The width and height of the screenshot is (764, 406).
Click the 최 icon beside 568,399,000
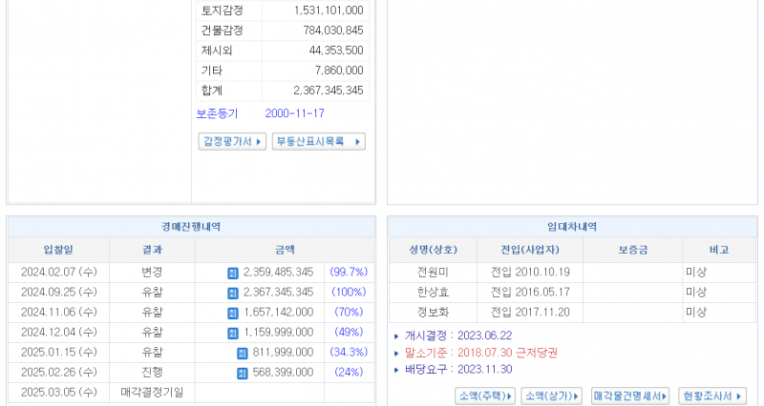click(x=242, y=373)
